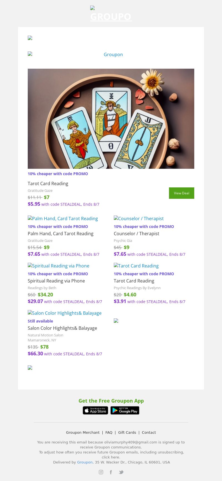The height and width of the screenshot is (481, 222).
Task: Open the Groupon Merchant footer link
Action: click(x=83, y=432)
